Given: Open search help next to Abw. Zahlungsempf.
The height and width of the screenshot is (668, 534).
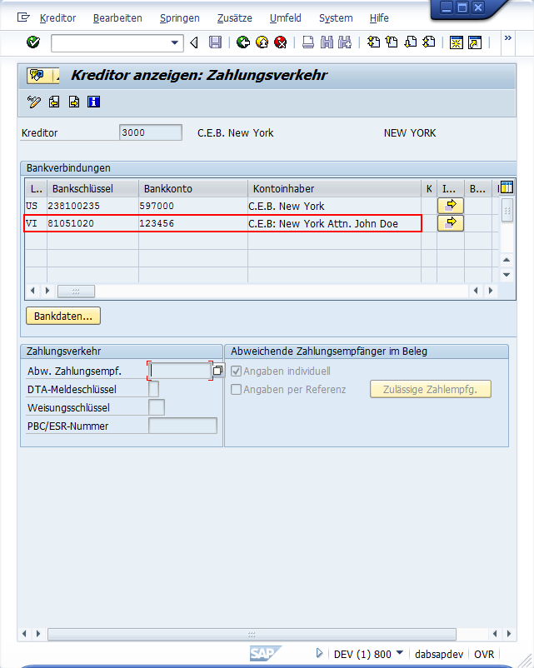Looking at the screenshot, I should point(217,371).
